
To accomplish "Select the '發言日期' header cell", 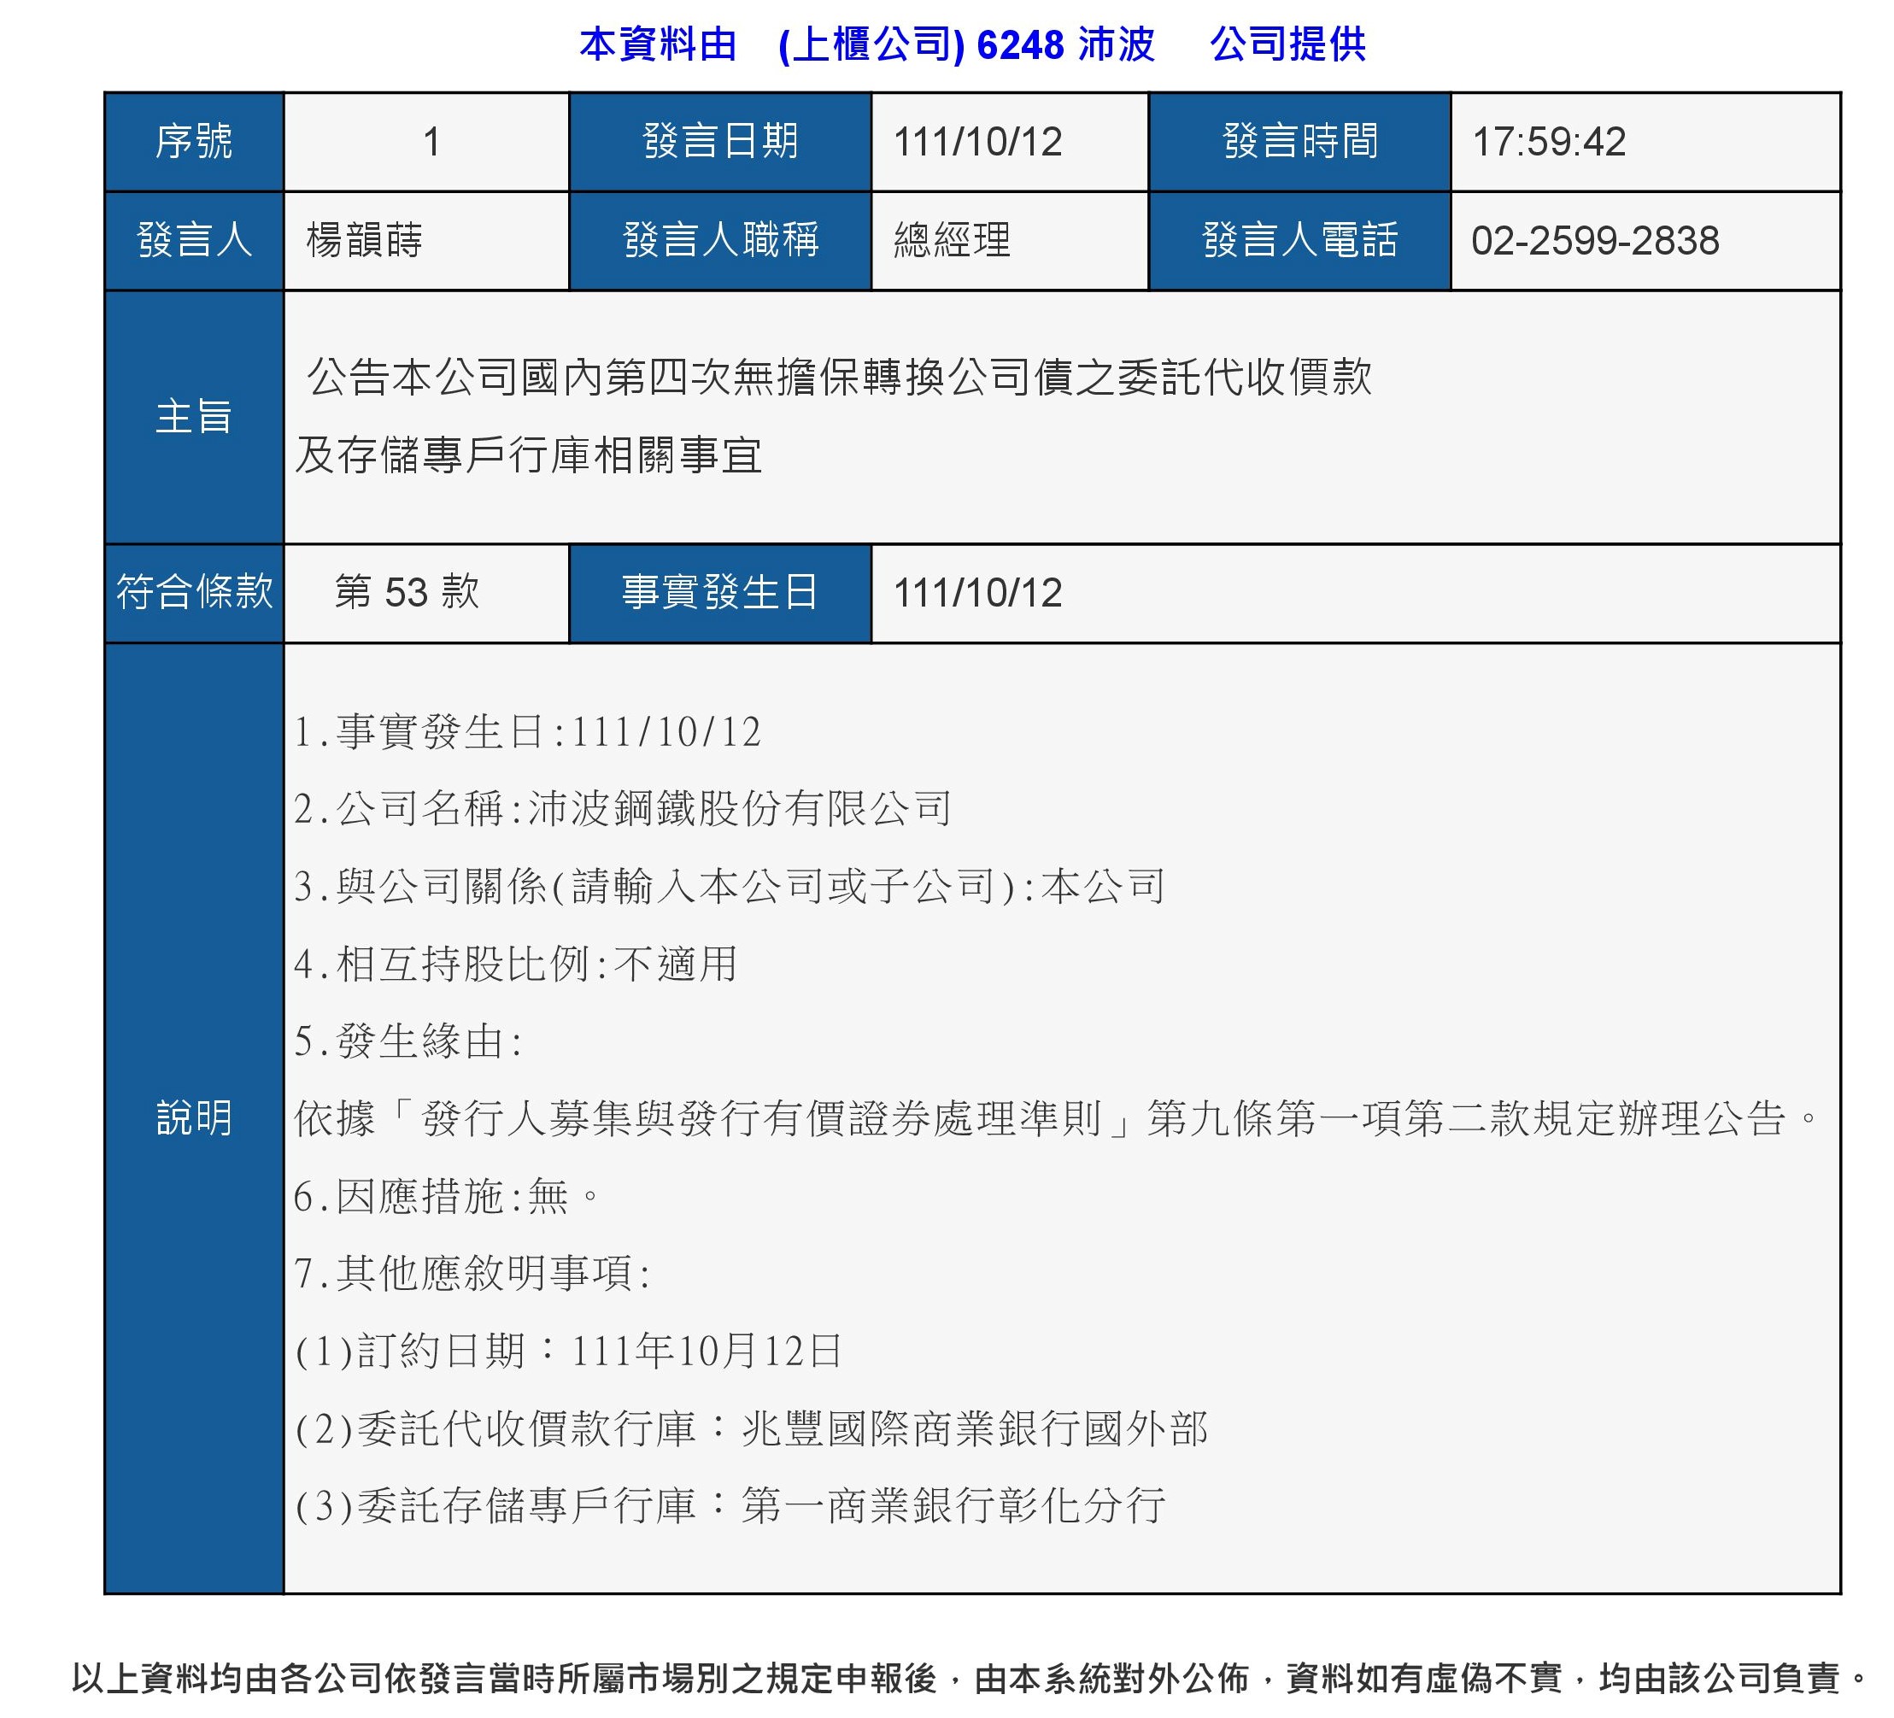I will (720, 142).
